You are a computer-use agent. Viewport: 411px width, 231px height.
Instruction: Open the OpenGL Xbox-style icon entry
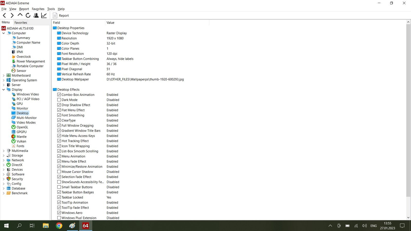[x=14, y=127]
